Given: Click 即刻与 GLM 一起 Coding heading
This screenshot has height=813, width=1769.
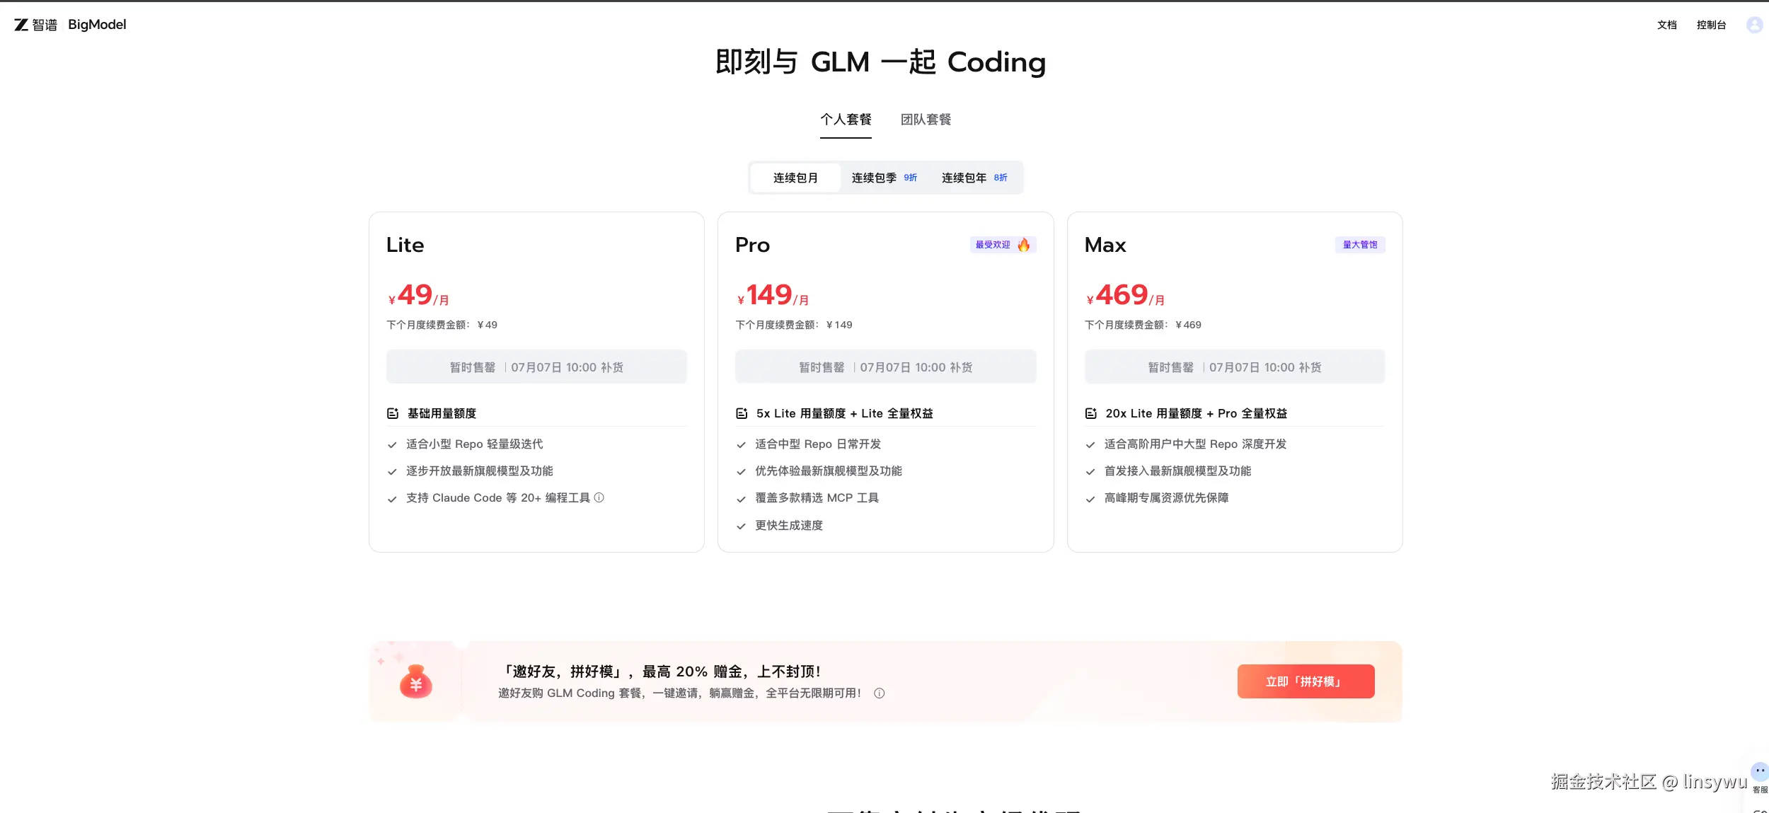Looking at the screenshot, I should pyautogui.click(x=880, y=62).
